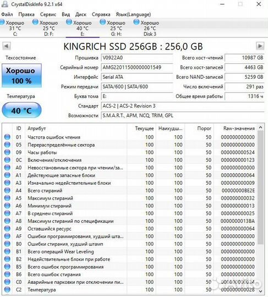The image size is (268, 297).
Task: Click scrollbar down arrow in attribute list
Action: click(261, 291)
